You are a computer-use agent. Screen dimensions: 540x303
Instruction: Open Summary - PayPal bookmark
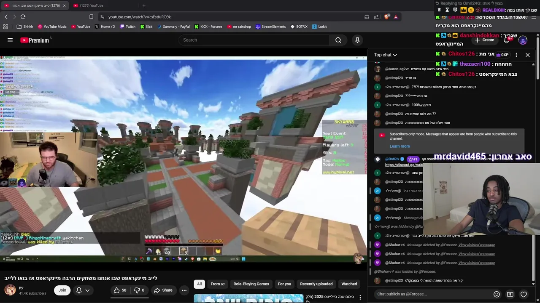coord(173,27)
